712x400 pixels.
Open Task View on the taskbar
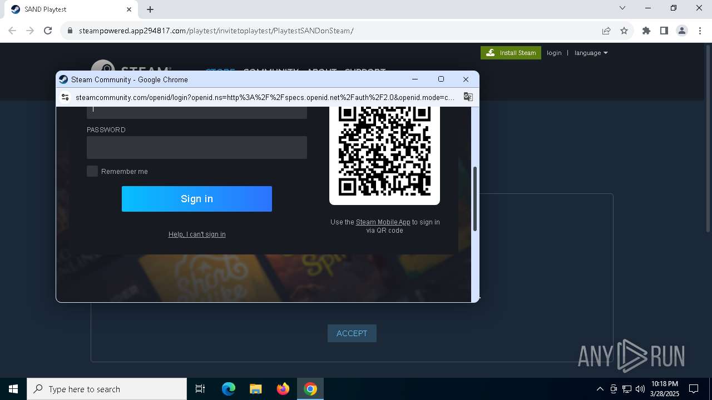200,389
